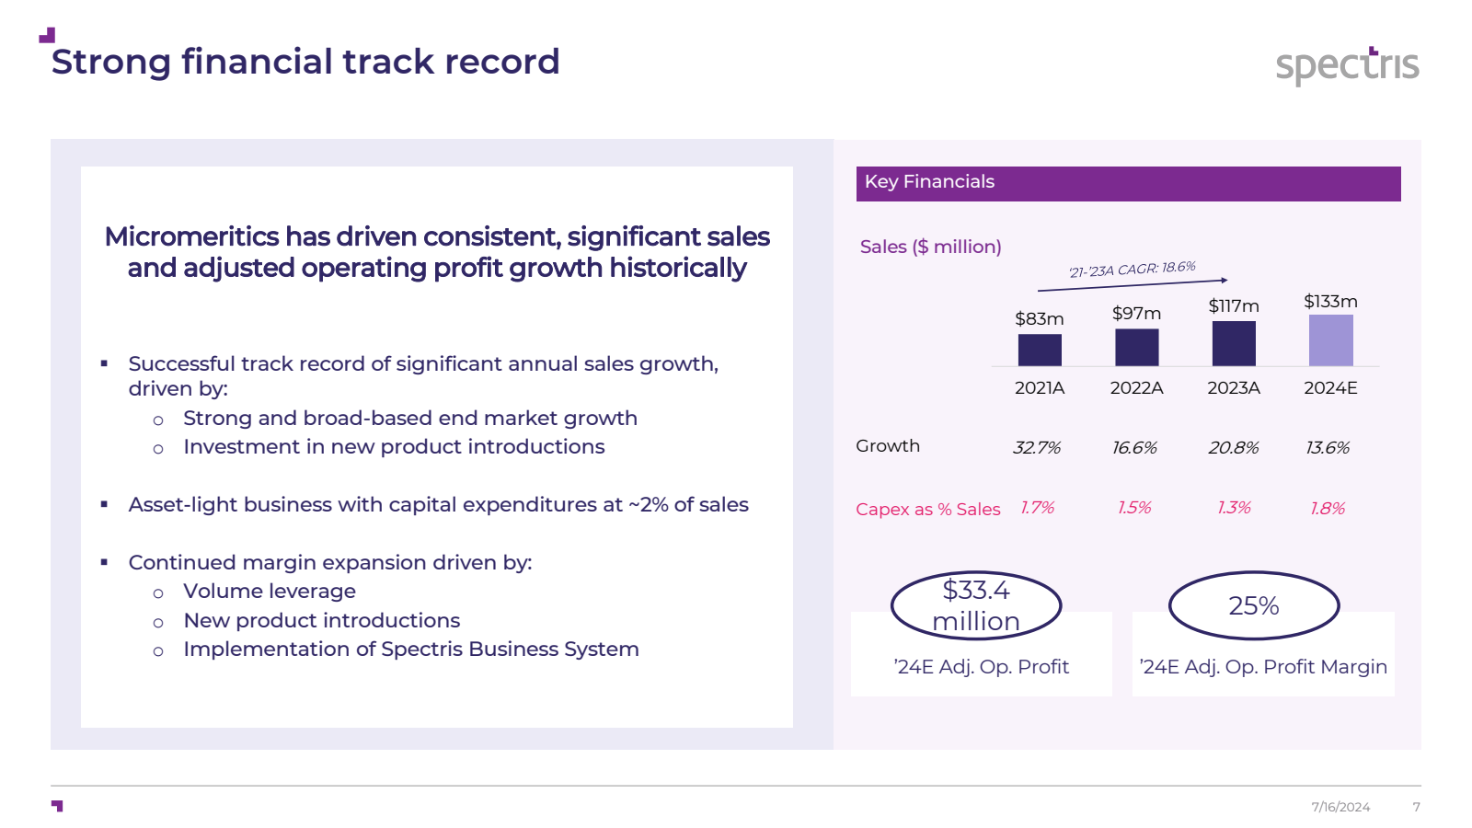Click the '$117m' bar label
The width and height of the screenshot is (1472, 828).
(1234, 306)
